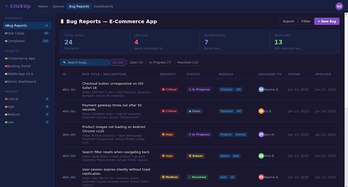
Task: Open In Progress status of BUG-003
Action: point(199,134)
